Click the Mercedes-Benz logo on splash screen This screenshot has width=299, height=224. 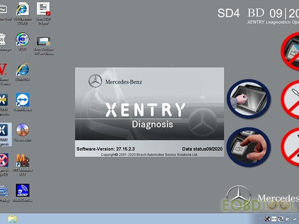coord(115,81)
